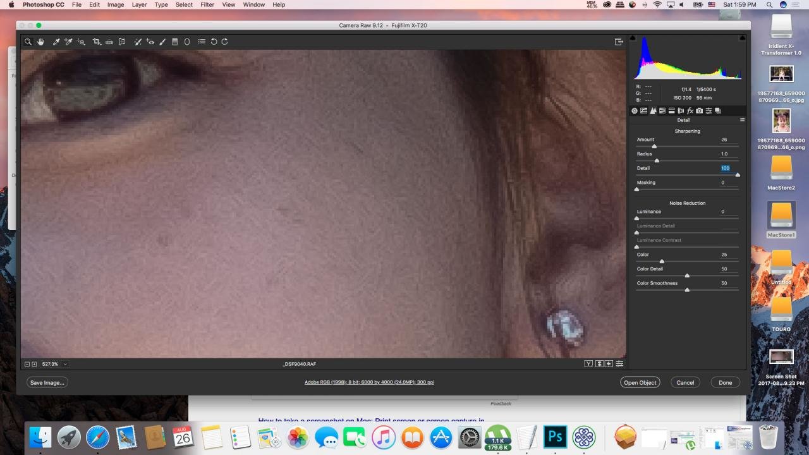This screenshot has width=809, height=455.
Task: Activate the Red Eye Removal tool
Action: (150, 42)
